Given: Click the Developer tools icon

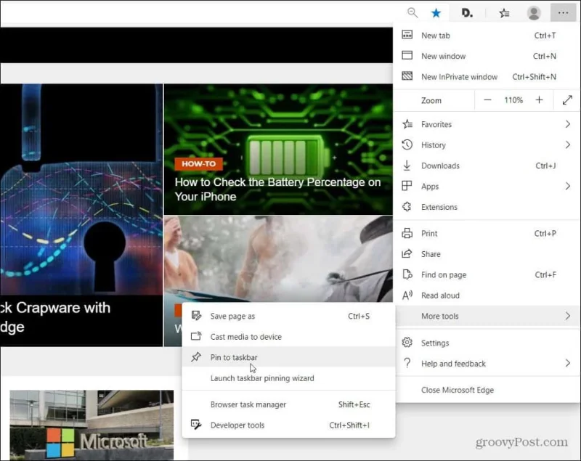Looking at the screenshot, I should 196,425.
